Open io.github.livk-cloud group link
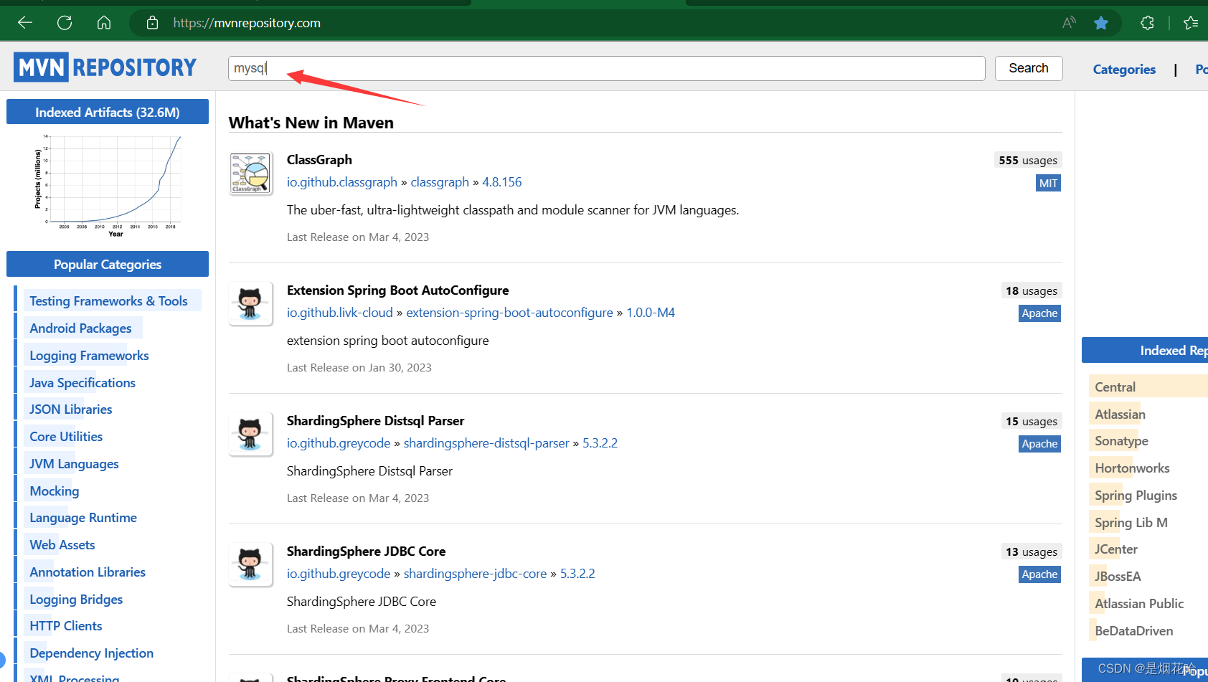 [340, 313]
